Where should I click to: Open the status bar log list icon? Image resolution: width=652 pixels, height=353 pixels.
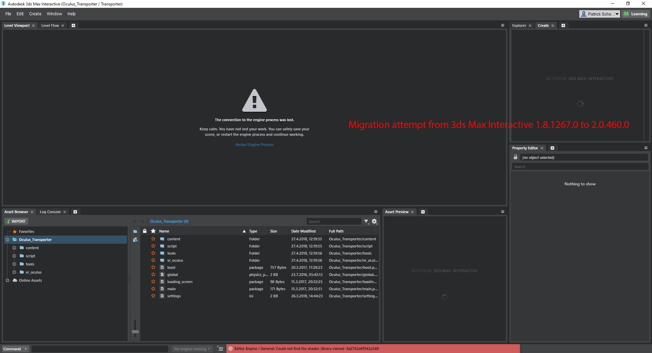pos(220,349)
